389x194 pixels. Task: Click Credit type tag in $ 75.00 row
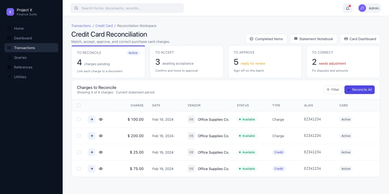click(279, 169)
